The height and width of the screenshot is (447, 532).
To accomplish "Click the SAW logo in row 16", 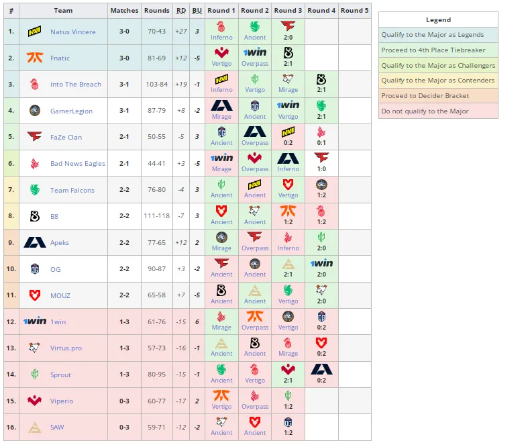I will coord(35,427).
